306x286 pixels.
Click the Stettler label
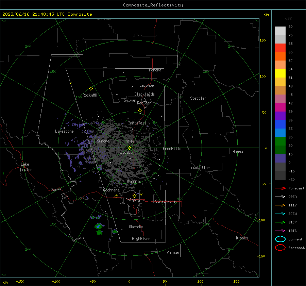click(x=198, y=98)
